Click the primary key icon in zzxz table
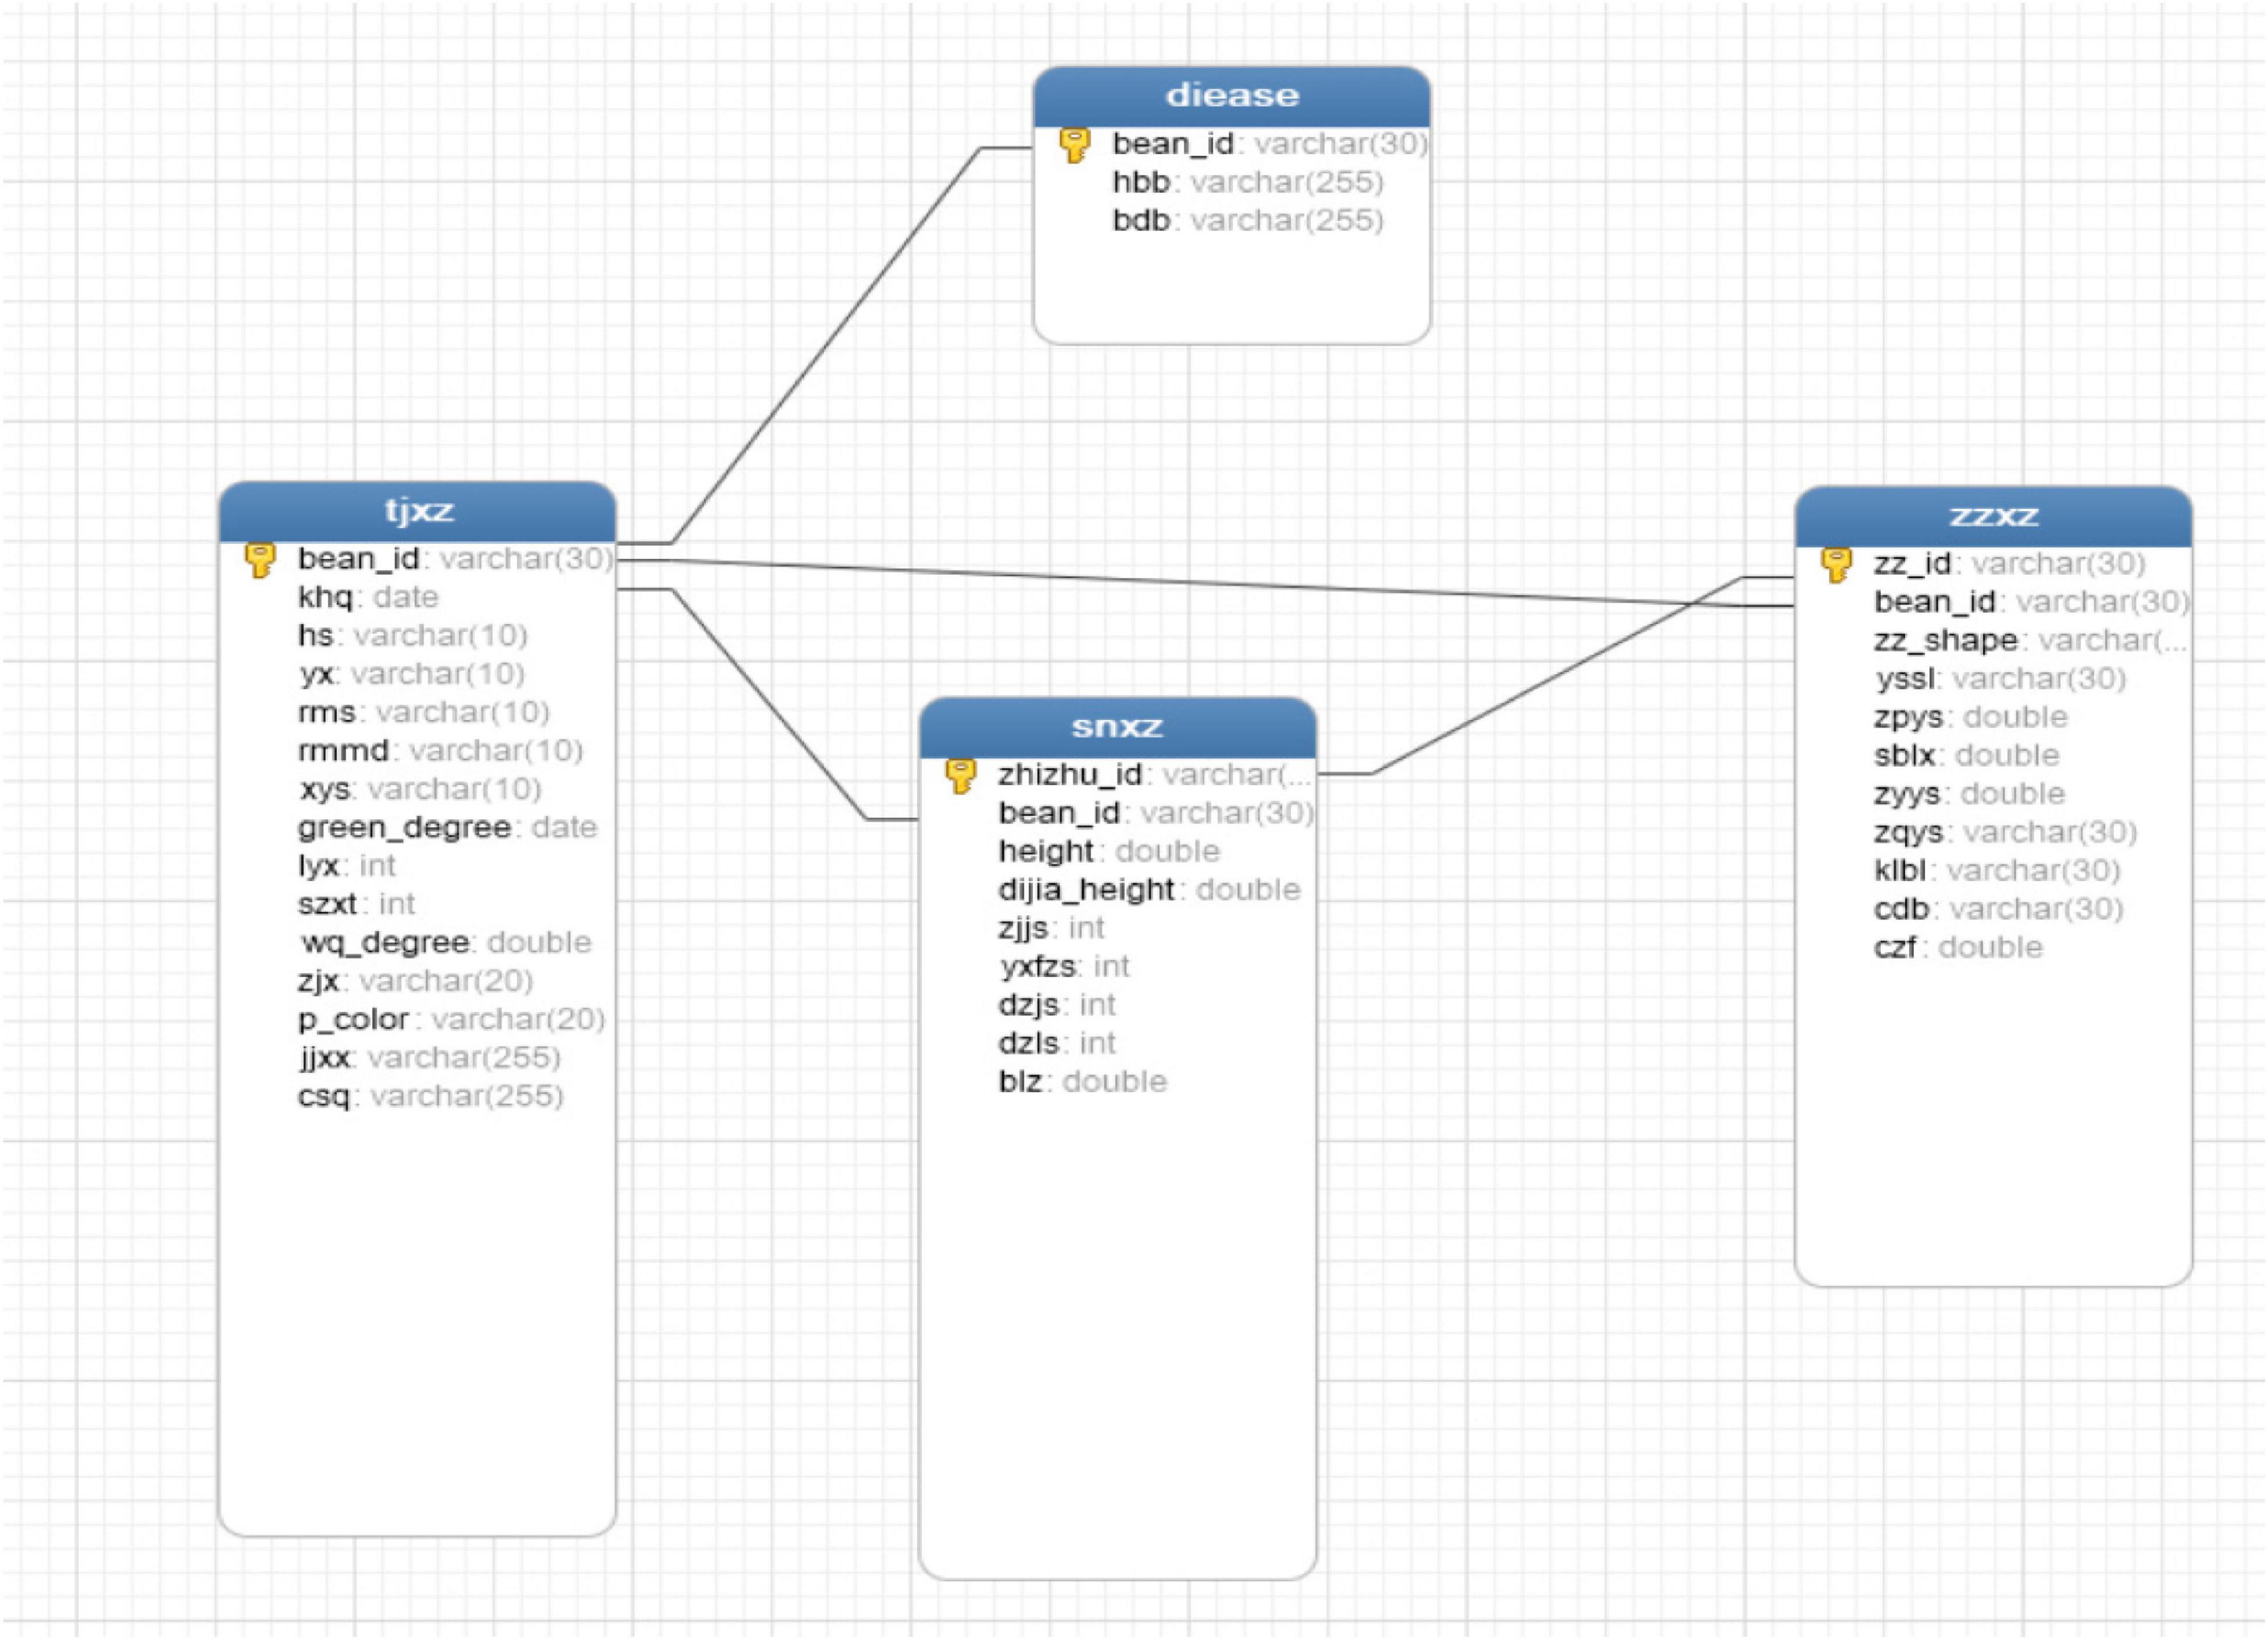2268x1640 pixels. coord(1836,565)
